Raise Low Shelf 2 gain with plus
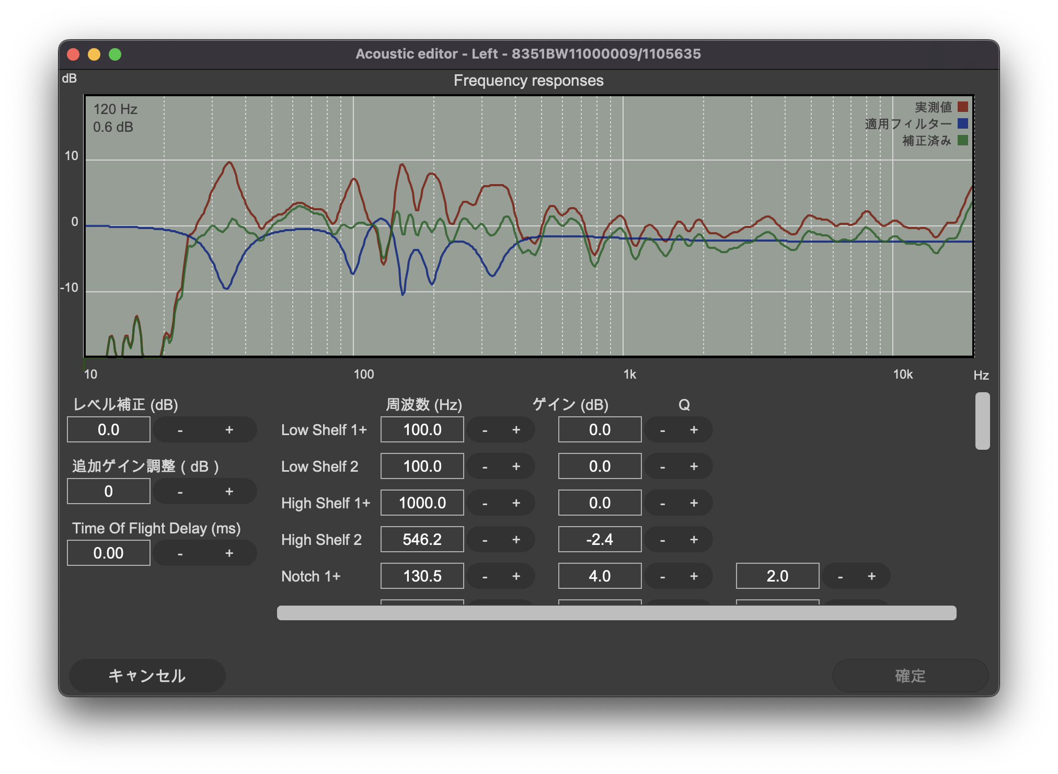The height and width of the screenshot is (774, 1058). click(x=694, y=466)
